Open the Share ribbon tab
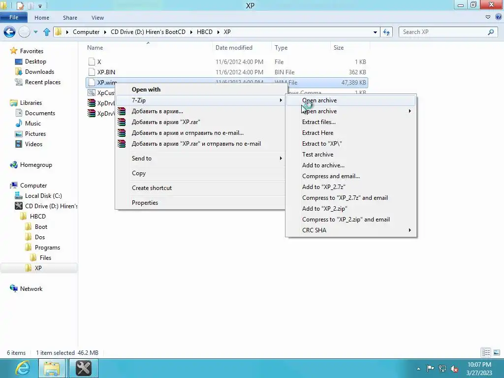The width and height of the screenshot is (504, 378). click(70, 18)
